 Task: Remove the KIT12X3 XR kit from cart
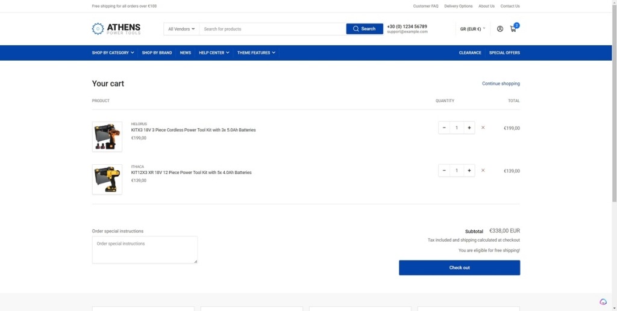click(x=483, y=170)
